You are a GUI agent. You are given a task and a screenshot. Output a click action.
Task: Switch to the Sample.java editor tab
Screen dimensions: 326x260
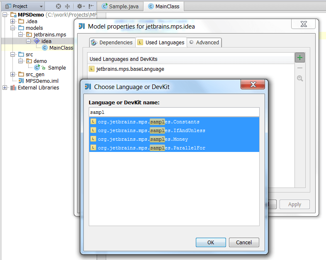120,7
